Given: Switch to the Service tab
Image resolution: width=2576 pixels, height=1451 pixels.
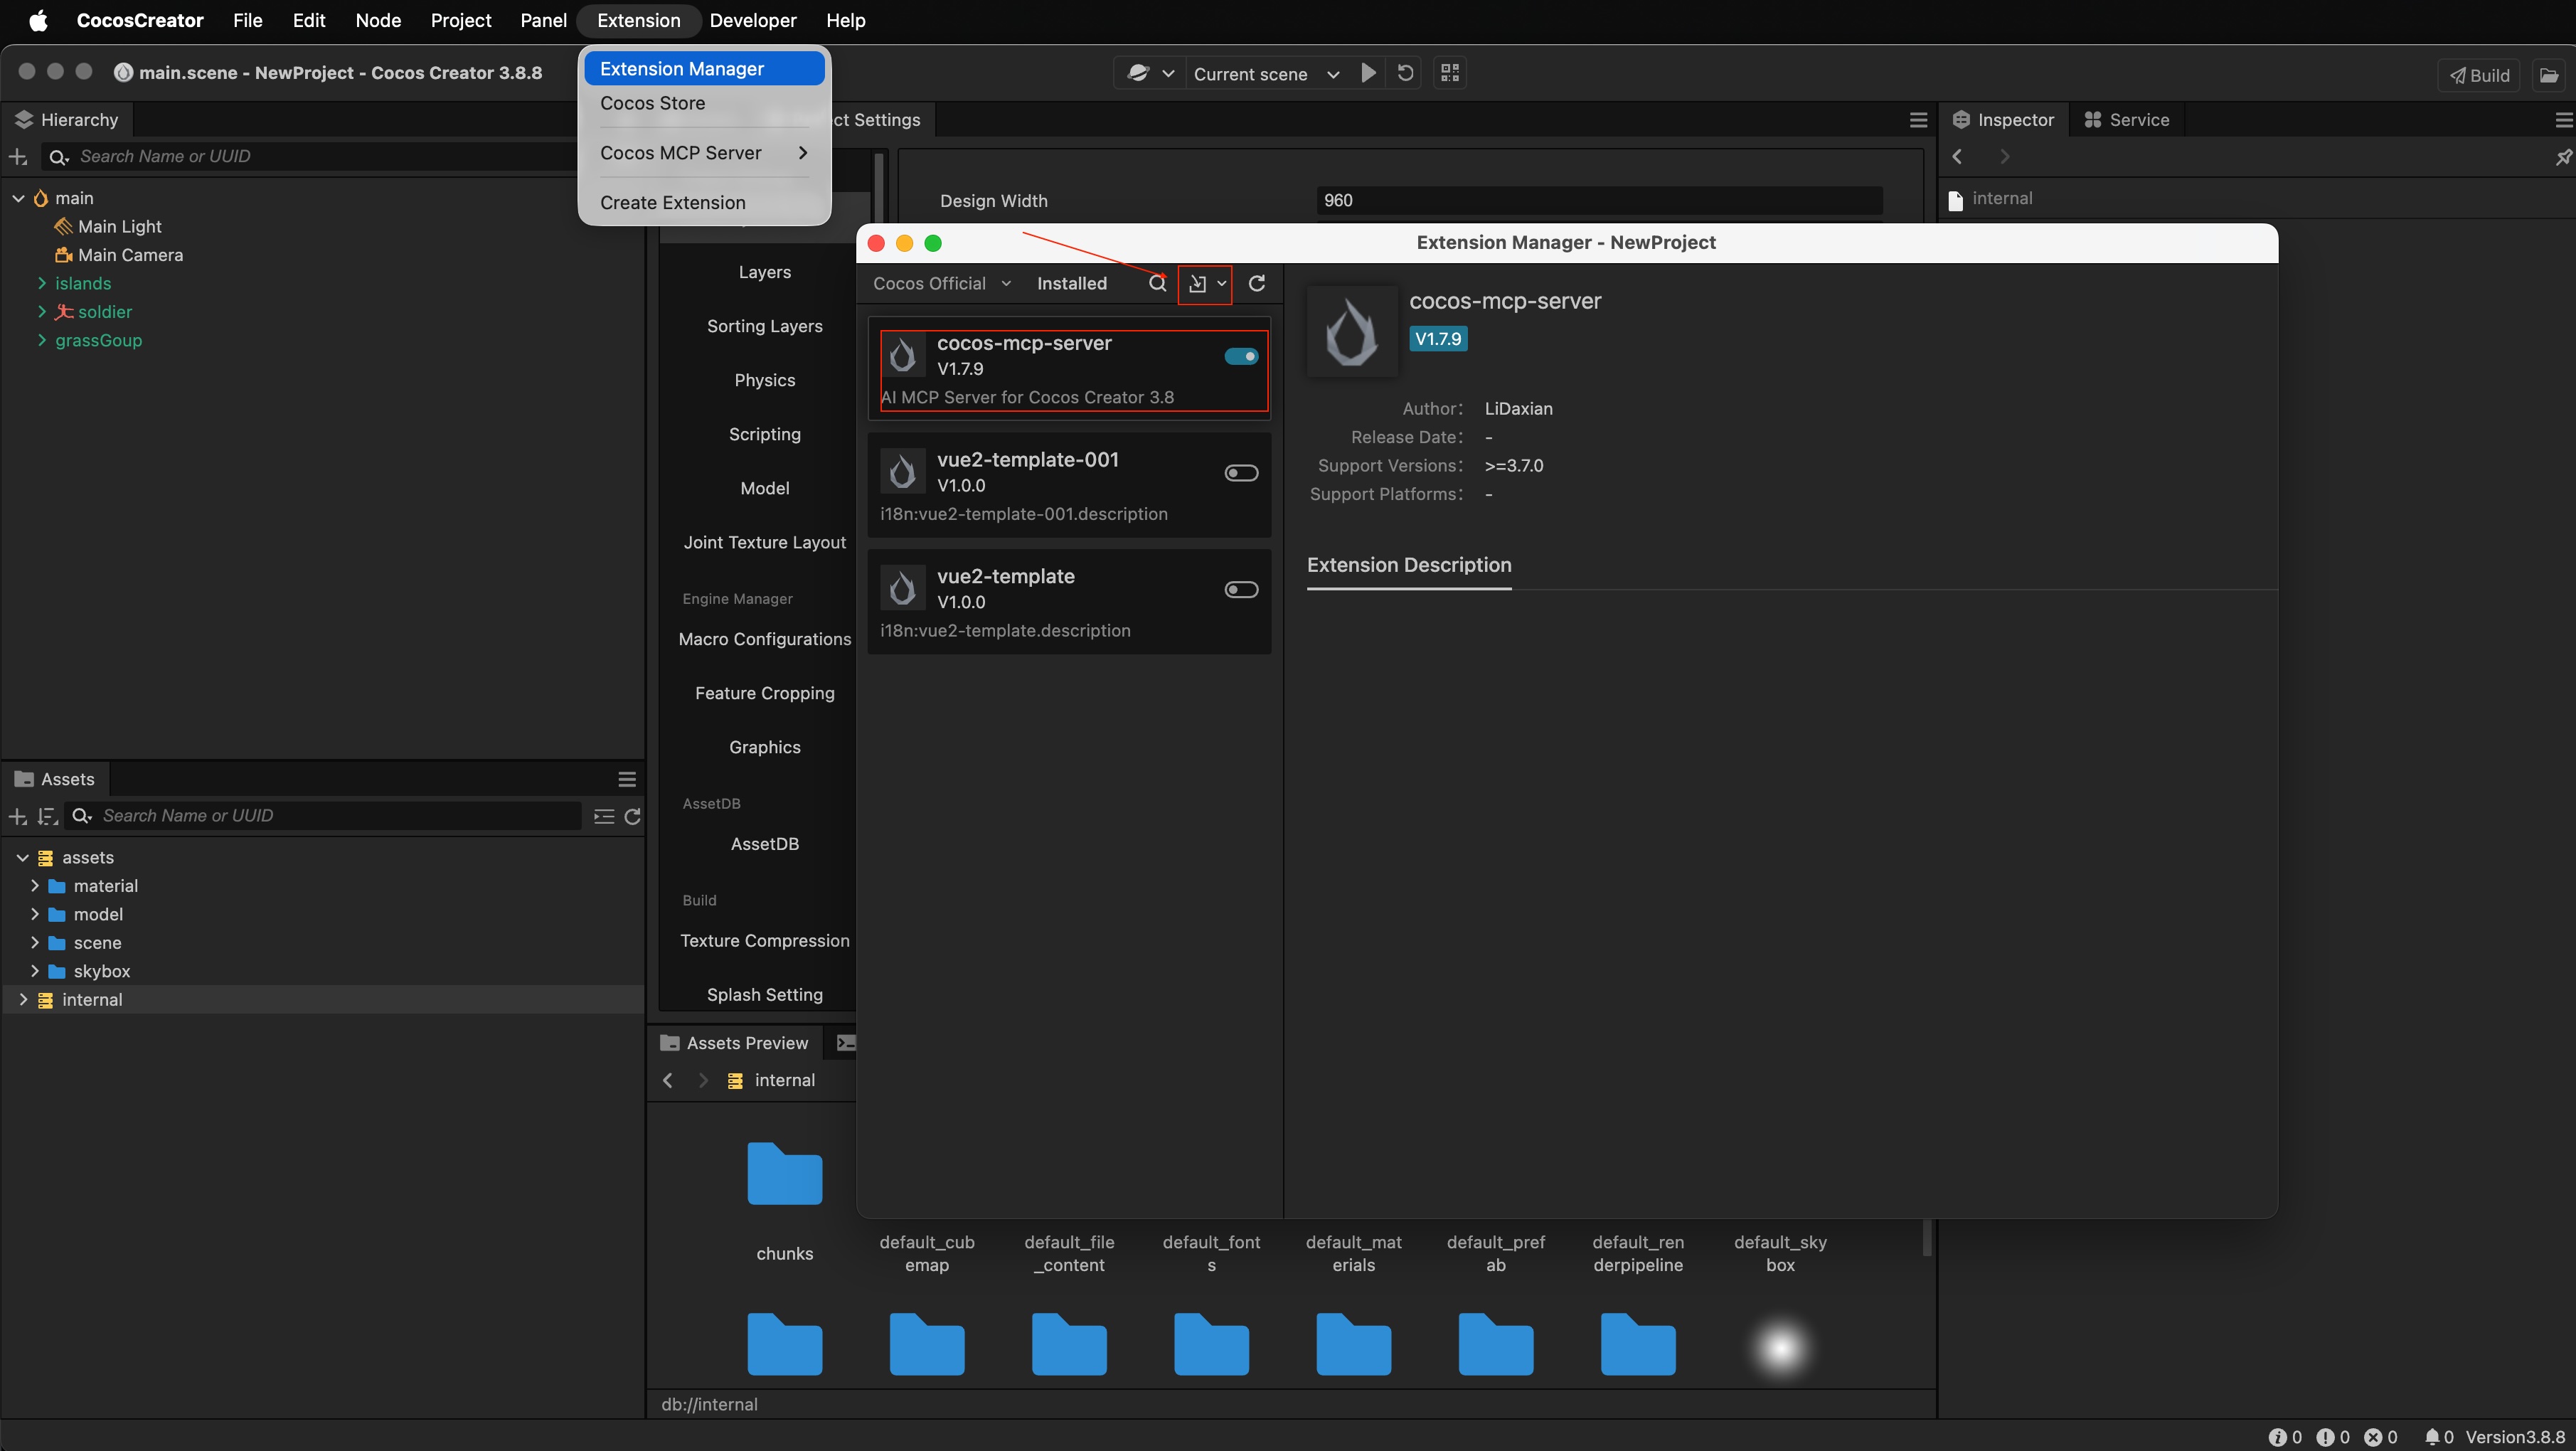Looking at the screenshot, I should click(2126, 120).
